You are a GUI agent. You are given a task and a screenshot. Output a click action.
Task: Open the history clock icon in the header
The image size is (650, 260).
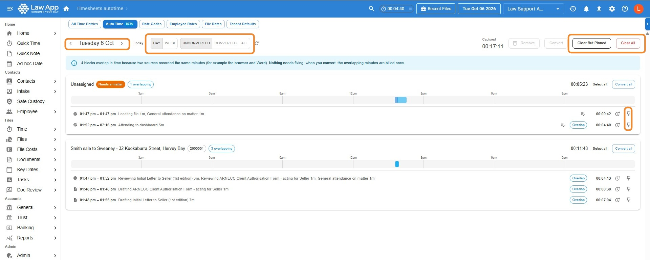point(573,9)
